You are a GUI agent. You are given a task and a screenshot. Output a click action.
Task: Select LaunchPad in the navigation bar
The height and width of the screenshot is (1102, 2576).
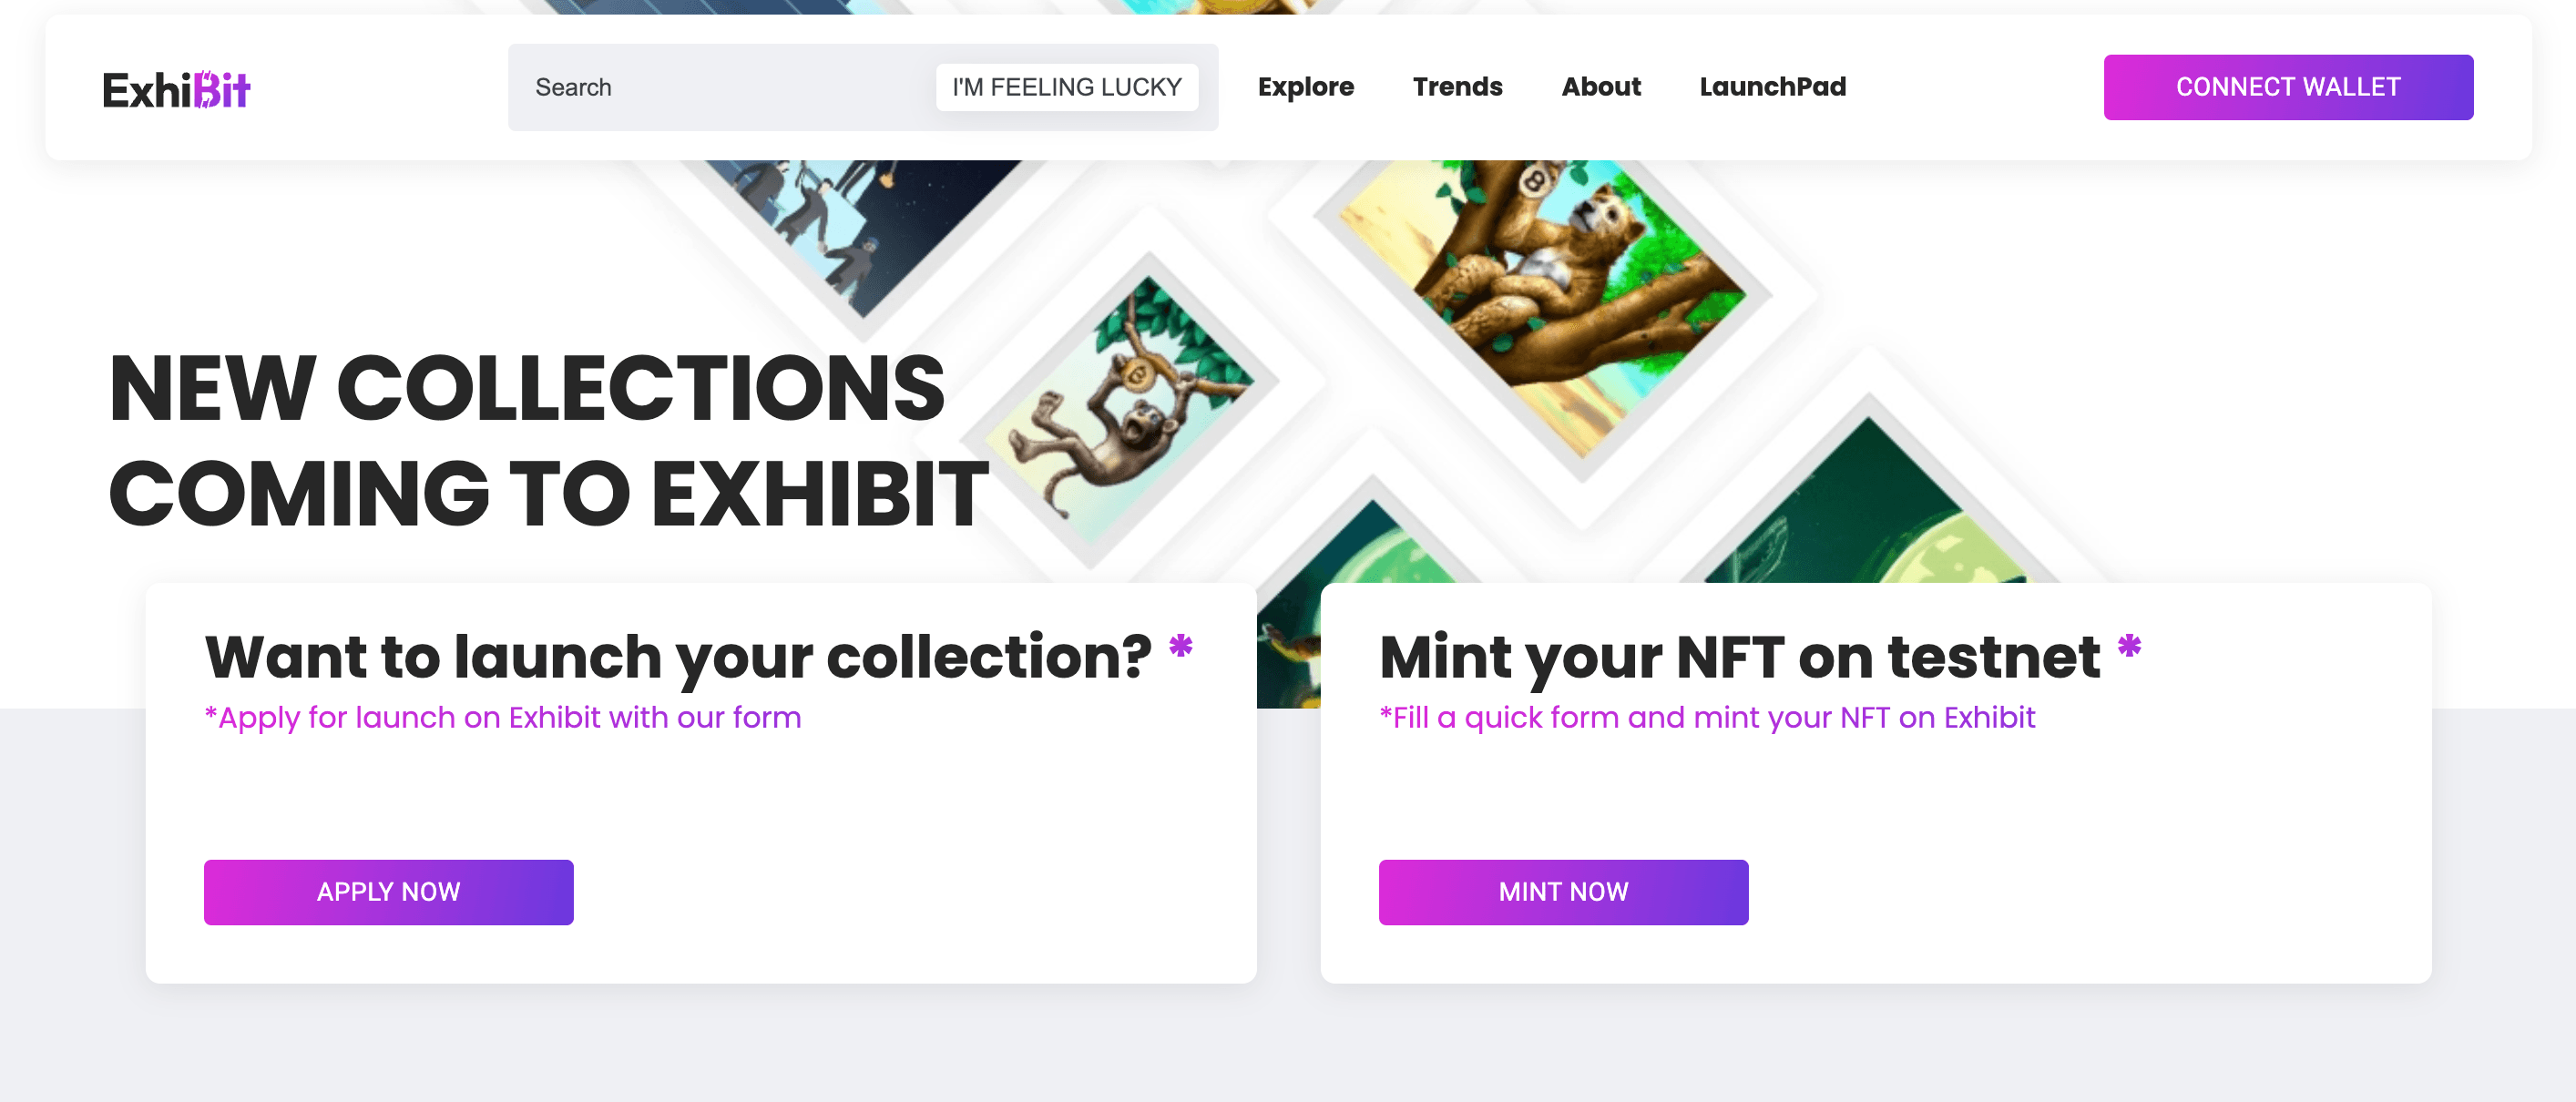click(x=1772, y=87)
